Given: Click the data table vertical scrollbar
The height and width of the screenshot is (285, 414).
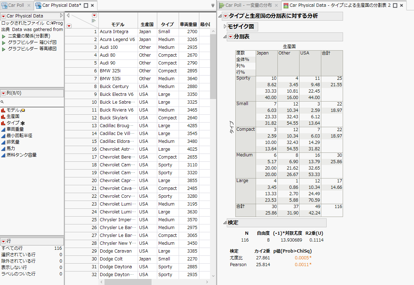Looking at the screenshot, I should [213, 142].
